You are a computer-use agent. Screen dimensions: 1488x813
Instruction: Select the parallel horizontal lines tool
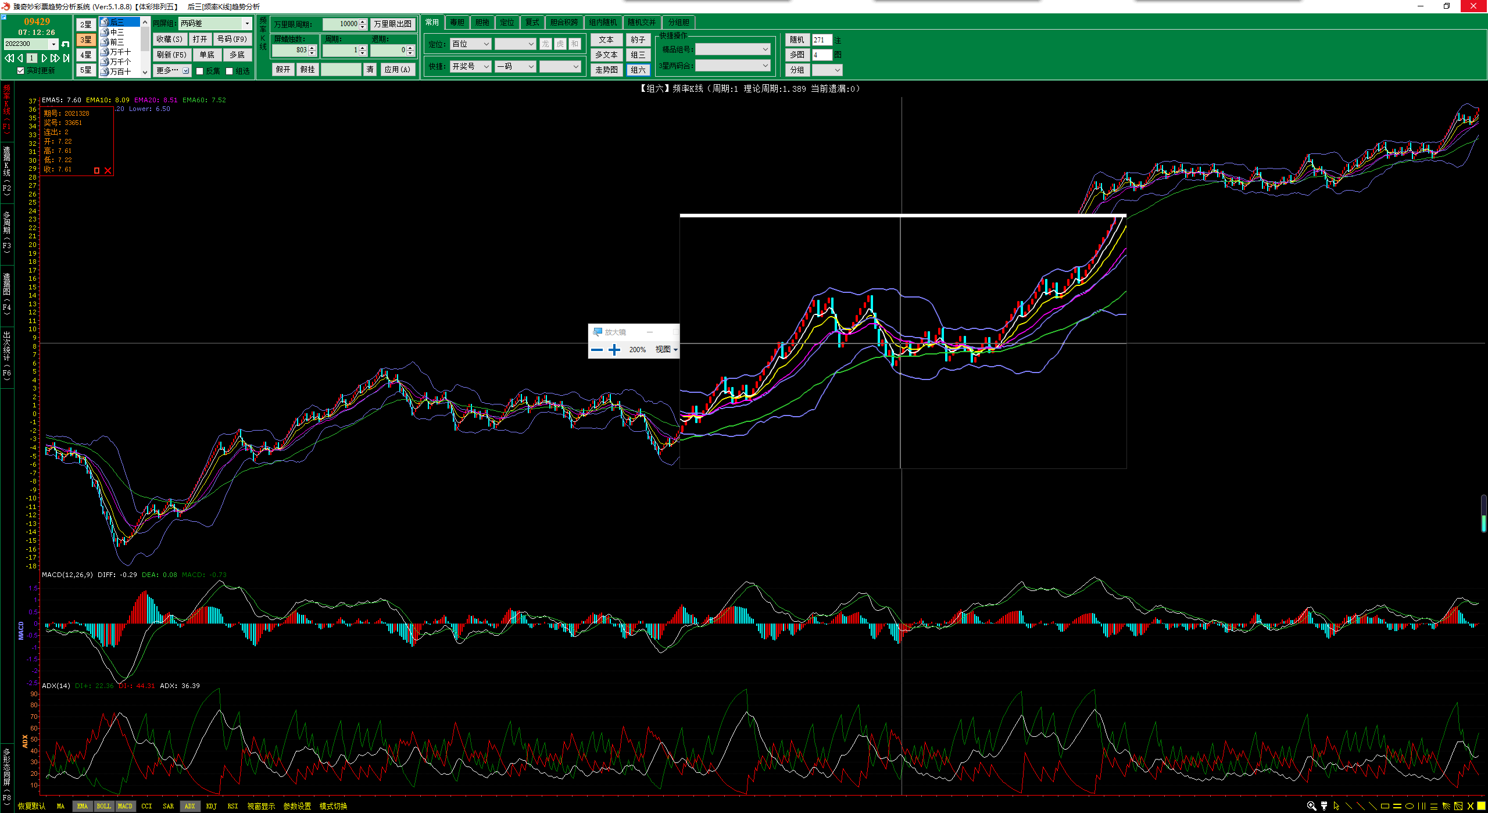coord(1397,807)
